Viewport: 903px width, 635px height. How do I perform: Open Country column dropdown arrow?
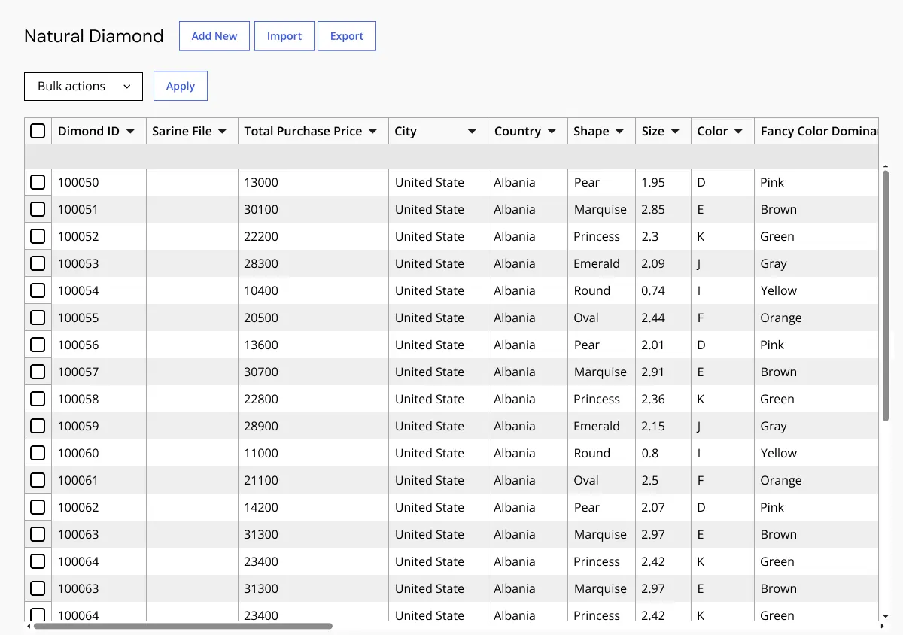tap(552, 132)
